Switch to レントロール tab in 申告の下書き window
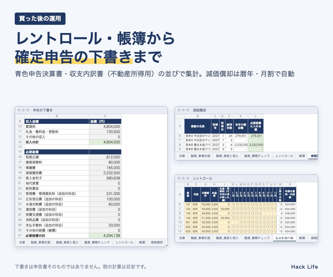This screenshot has height=277, width=333. tap(124, 242)
